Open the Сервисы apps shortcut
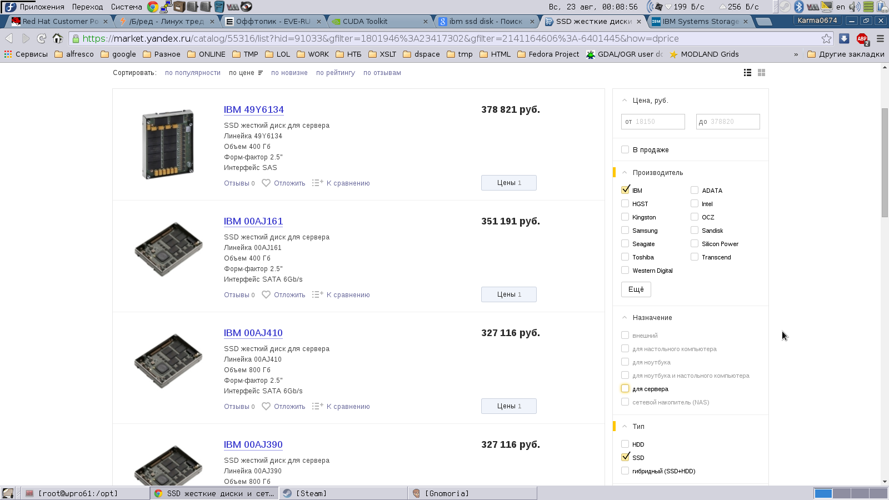Image resolution: width=889 pixels, height=500 pixels. tap(26, 54)
